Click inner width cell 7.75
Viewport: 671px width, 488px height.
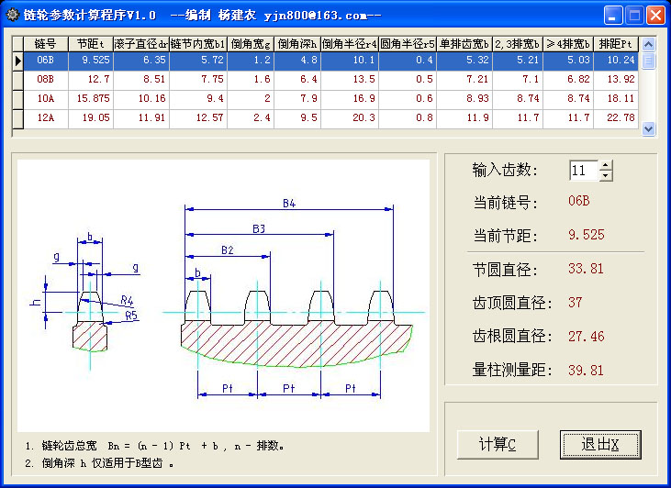[198, 80]
